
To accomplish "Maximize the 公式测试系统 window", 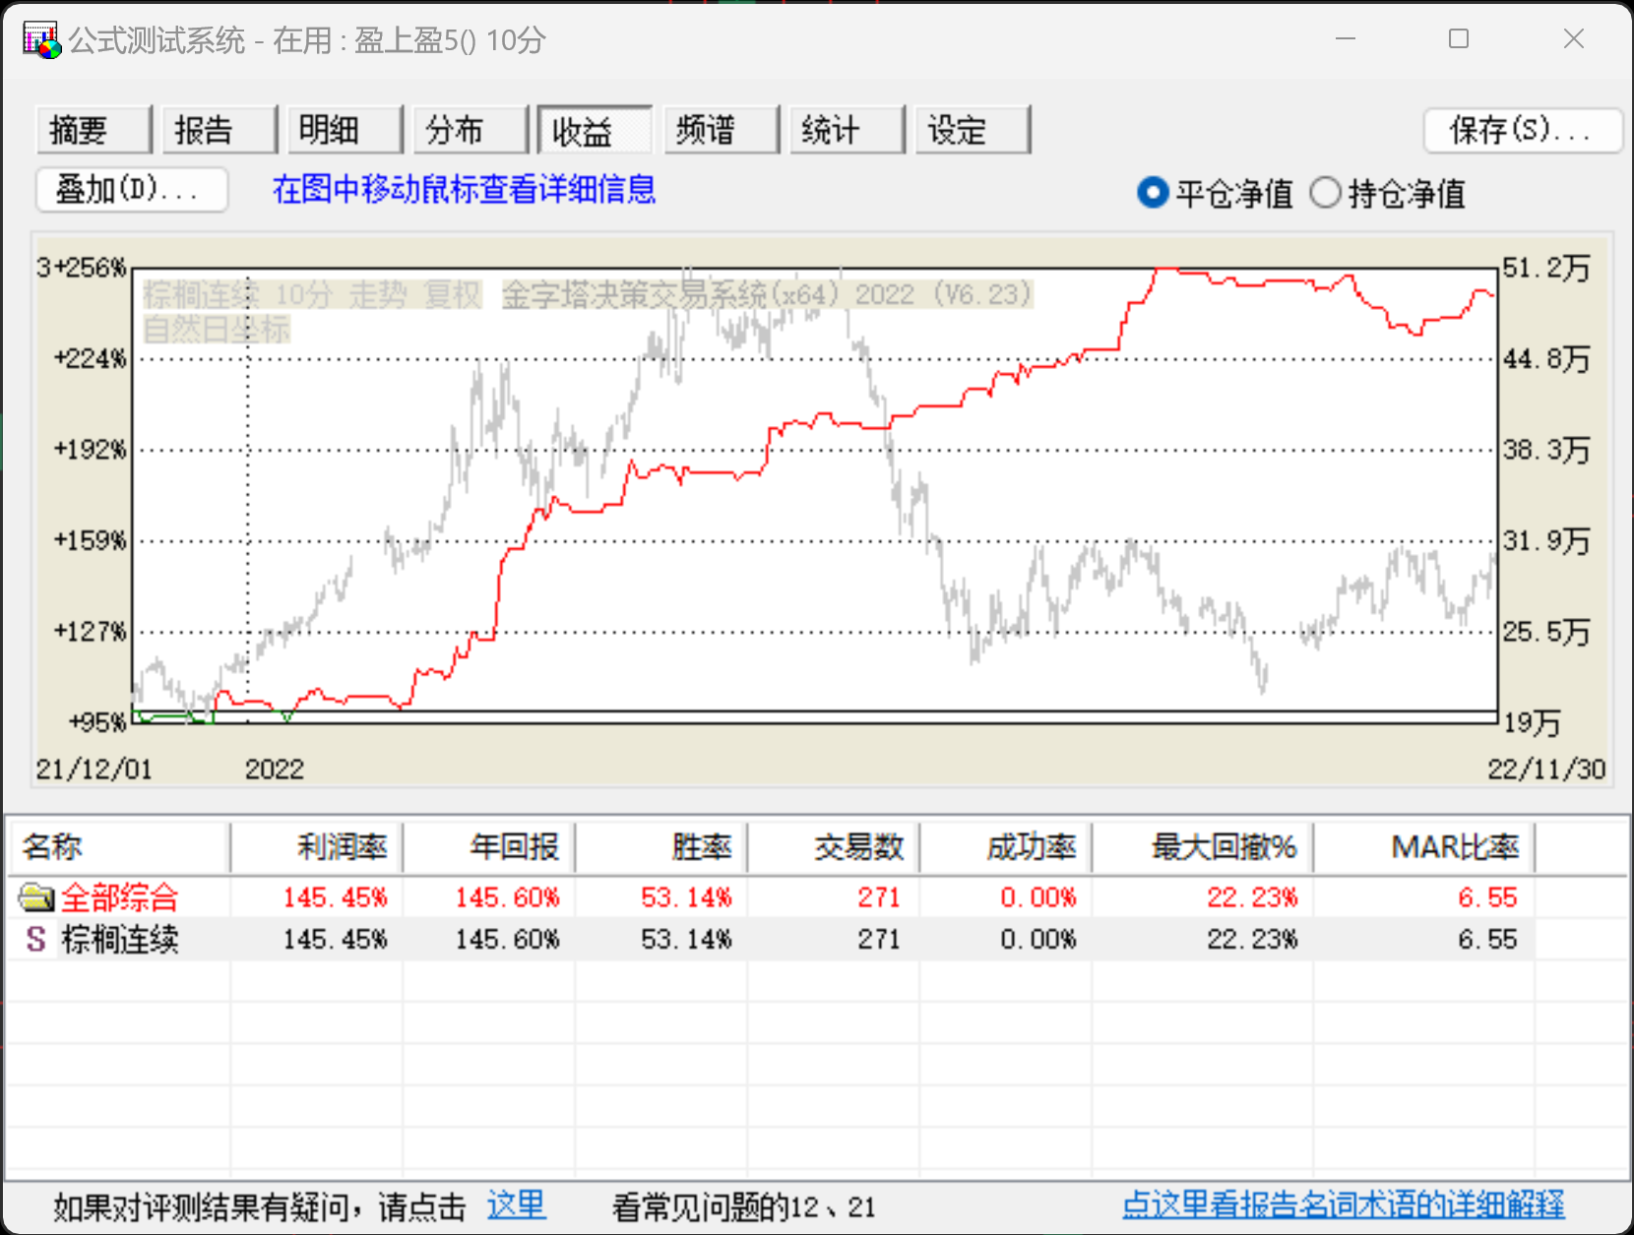I will 1459,39.
